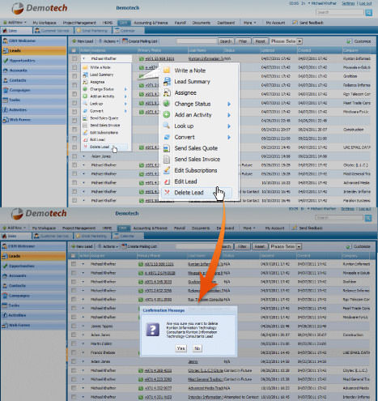This screenshot has width=378, height=401.
Task: Click red Delete Lead icon in enlarged menu
Action: click(x=167, y=192)
